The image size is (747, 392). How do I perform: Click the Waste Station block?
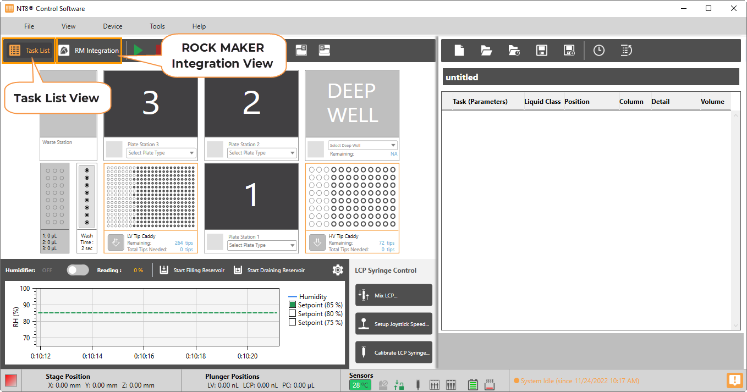coord(69,114)
